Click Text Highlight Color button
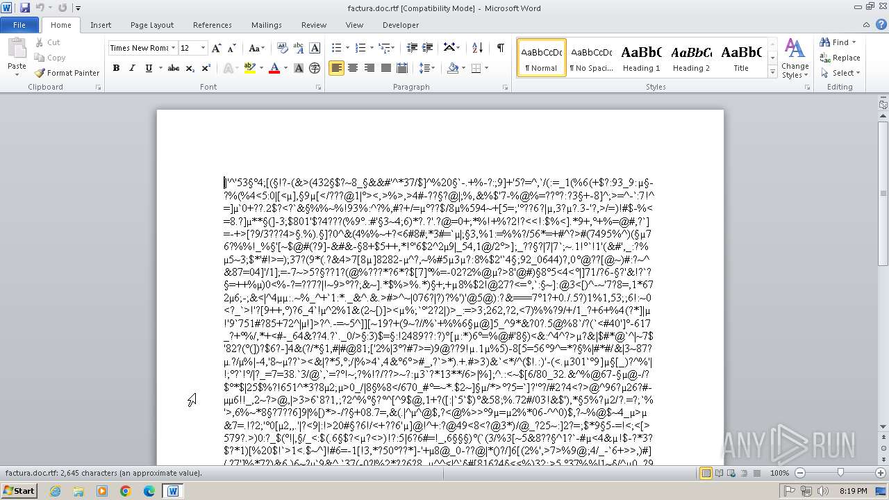889x500 pixels. (x=249, y=68)
